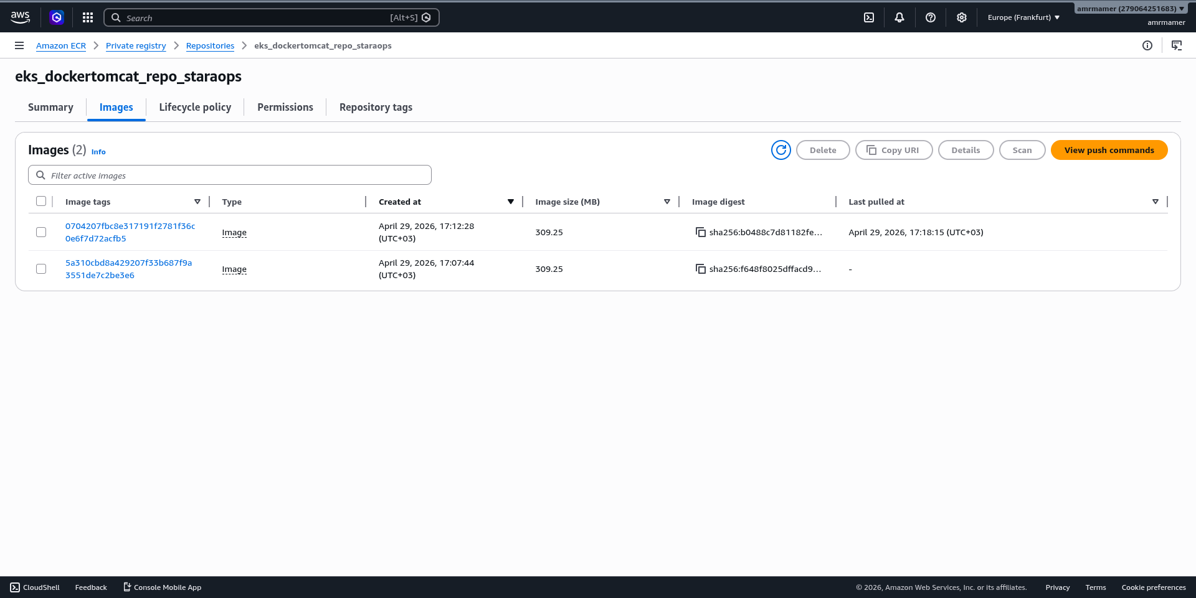Image resolution: width=1196 pixels, height=598 pixels.
Task: Select image tagged 5a310cbd8a429207f33b687f9a
Action: tap(41, 269)
